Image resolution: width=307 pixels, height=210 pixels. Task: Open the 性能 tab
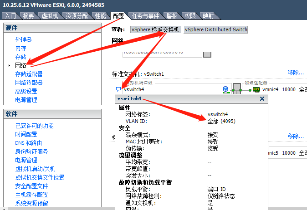click(x=100, y=16)
